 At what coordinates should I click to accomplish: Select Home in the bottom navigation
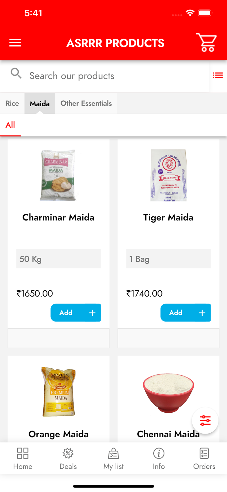point(22,458)
